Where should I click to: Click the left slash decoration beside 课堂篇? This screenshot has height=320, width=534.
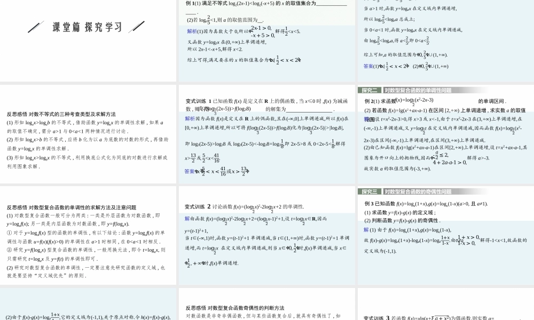36,27
